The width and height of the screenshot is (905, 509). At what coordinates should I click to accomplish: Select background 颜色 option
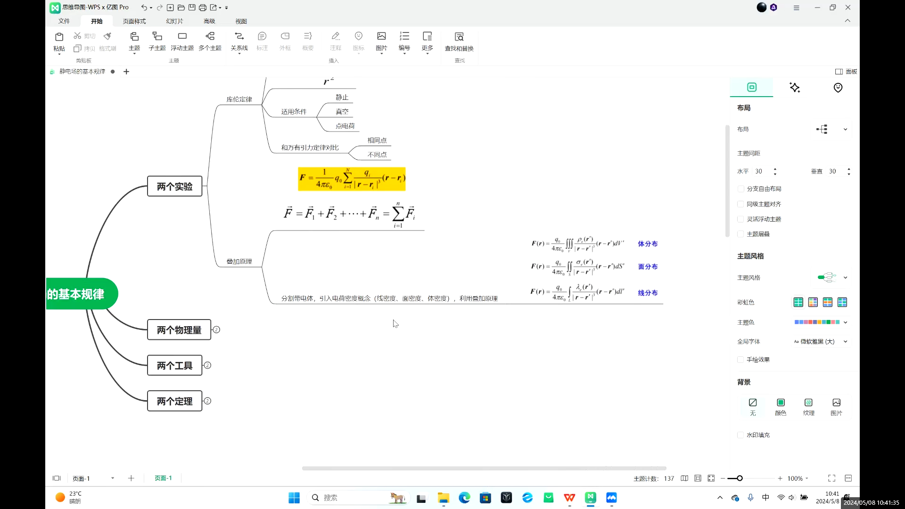781,407
